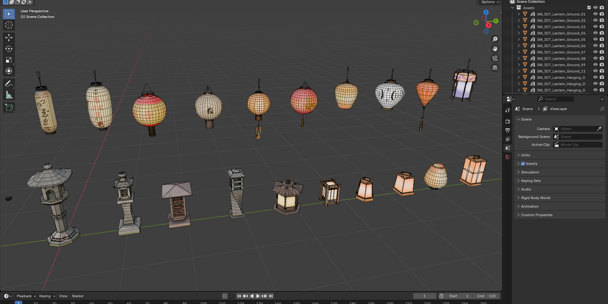
Task: Click the green Y axis gizmo ball
Action: (x=496, y=21)
